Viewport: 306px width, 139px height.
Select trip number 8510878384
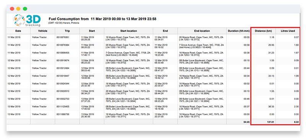(x=63, y=45)
